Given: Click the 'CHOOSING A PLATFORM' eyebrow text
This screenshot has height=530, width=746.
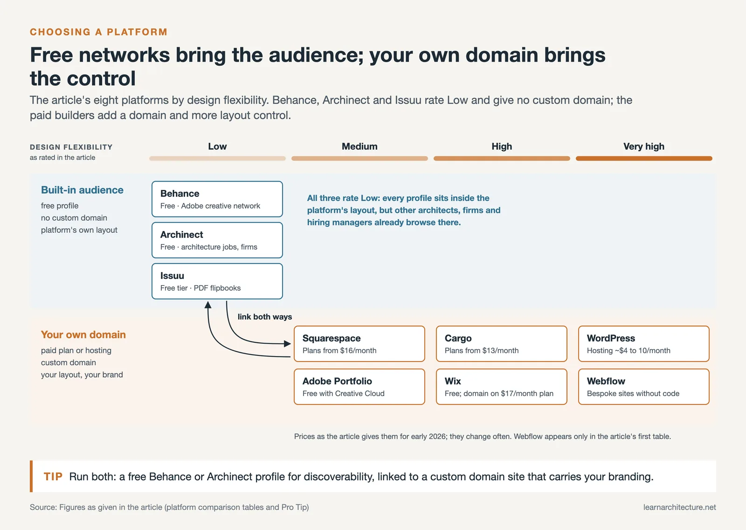Looking at the screenshot, I should tap(98, 32).
